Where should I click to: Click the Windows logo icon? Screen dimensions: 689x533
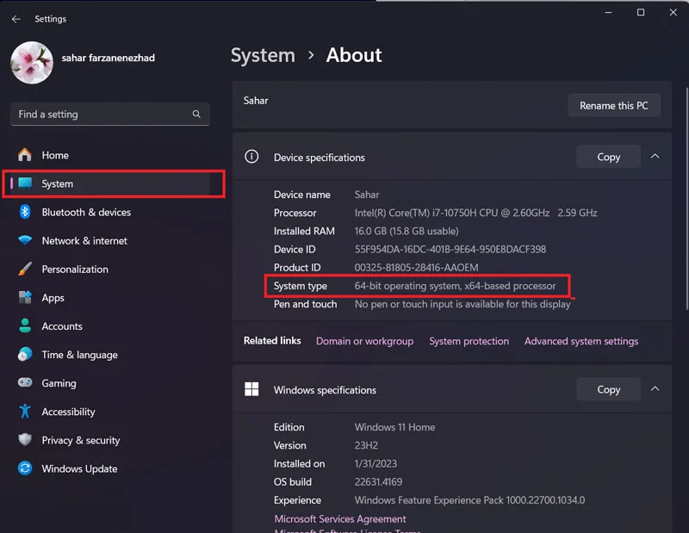pyautogui.click(x=251, y=389)
